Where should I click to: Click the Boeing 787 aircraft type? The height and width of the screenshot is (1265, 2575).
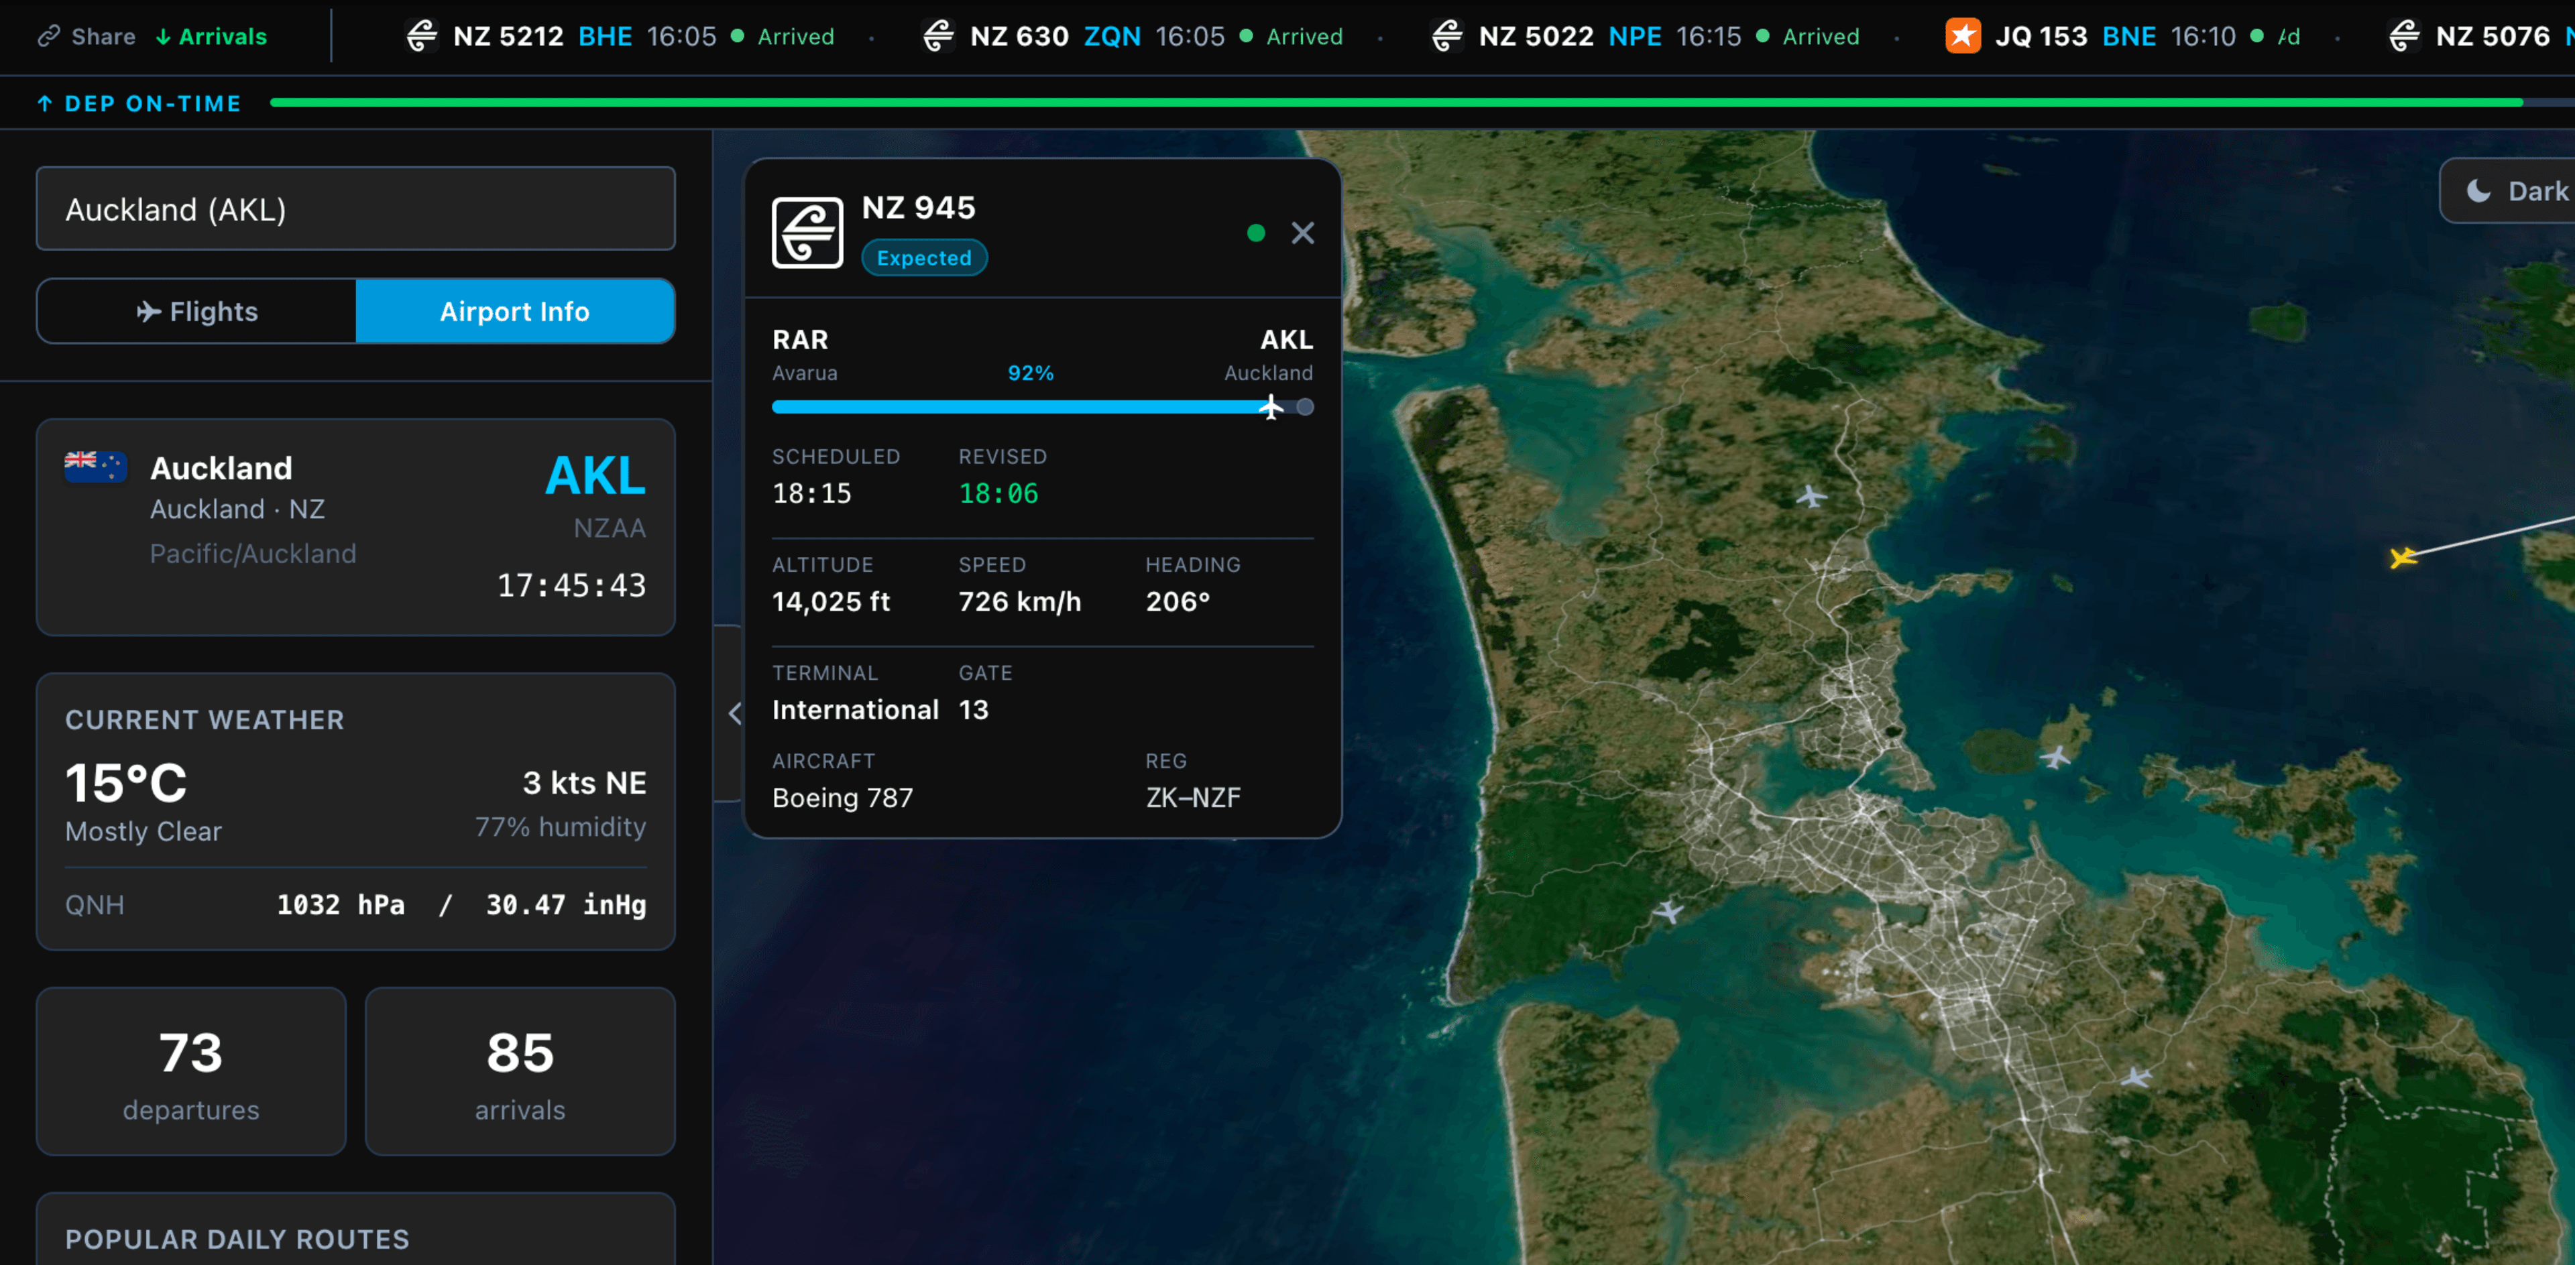click(x=842, y=797)
